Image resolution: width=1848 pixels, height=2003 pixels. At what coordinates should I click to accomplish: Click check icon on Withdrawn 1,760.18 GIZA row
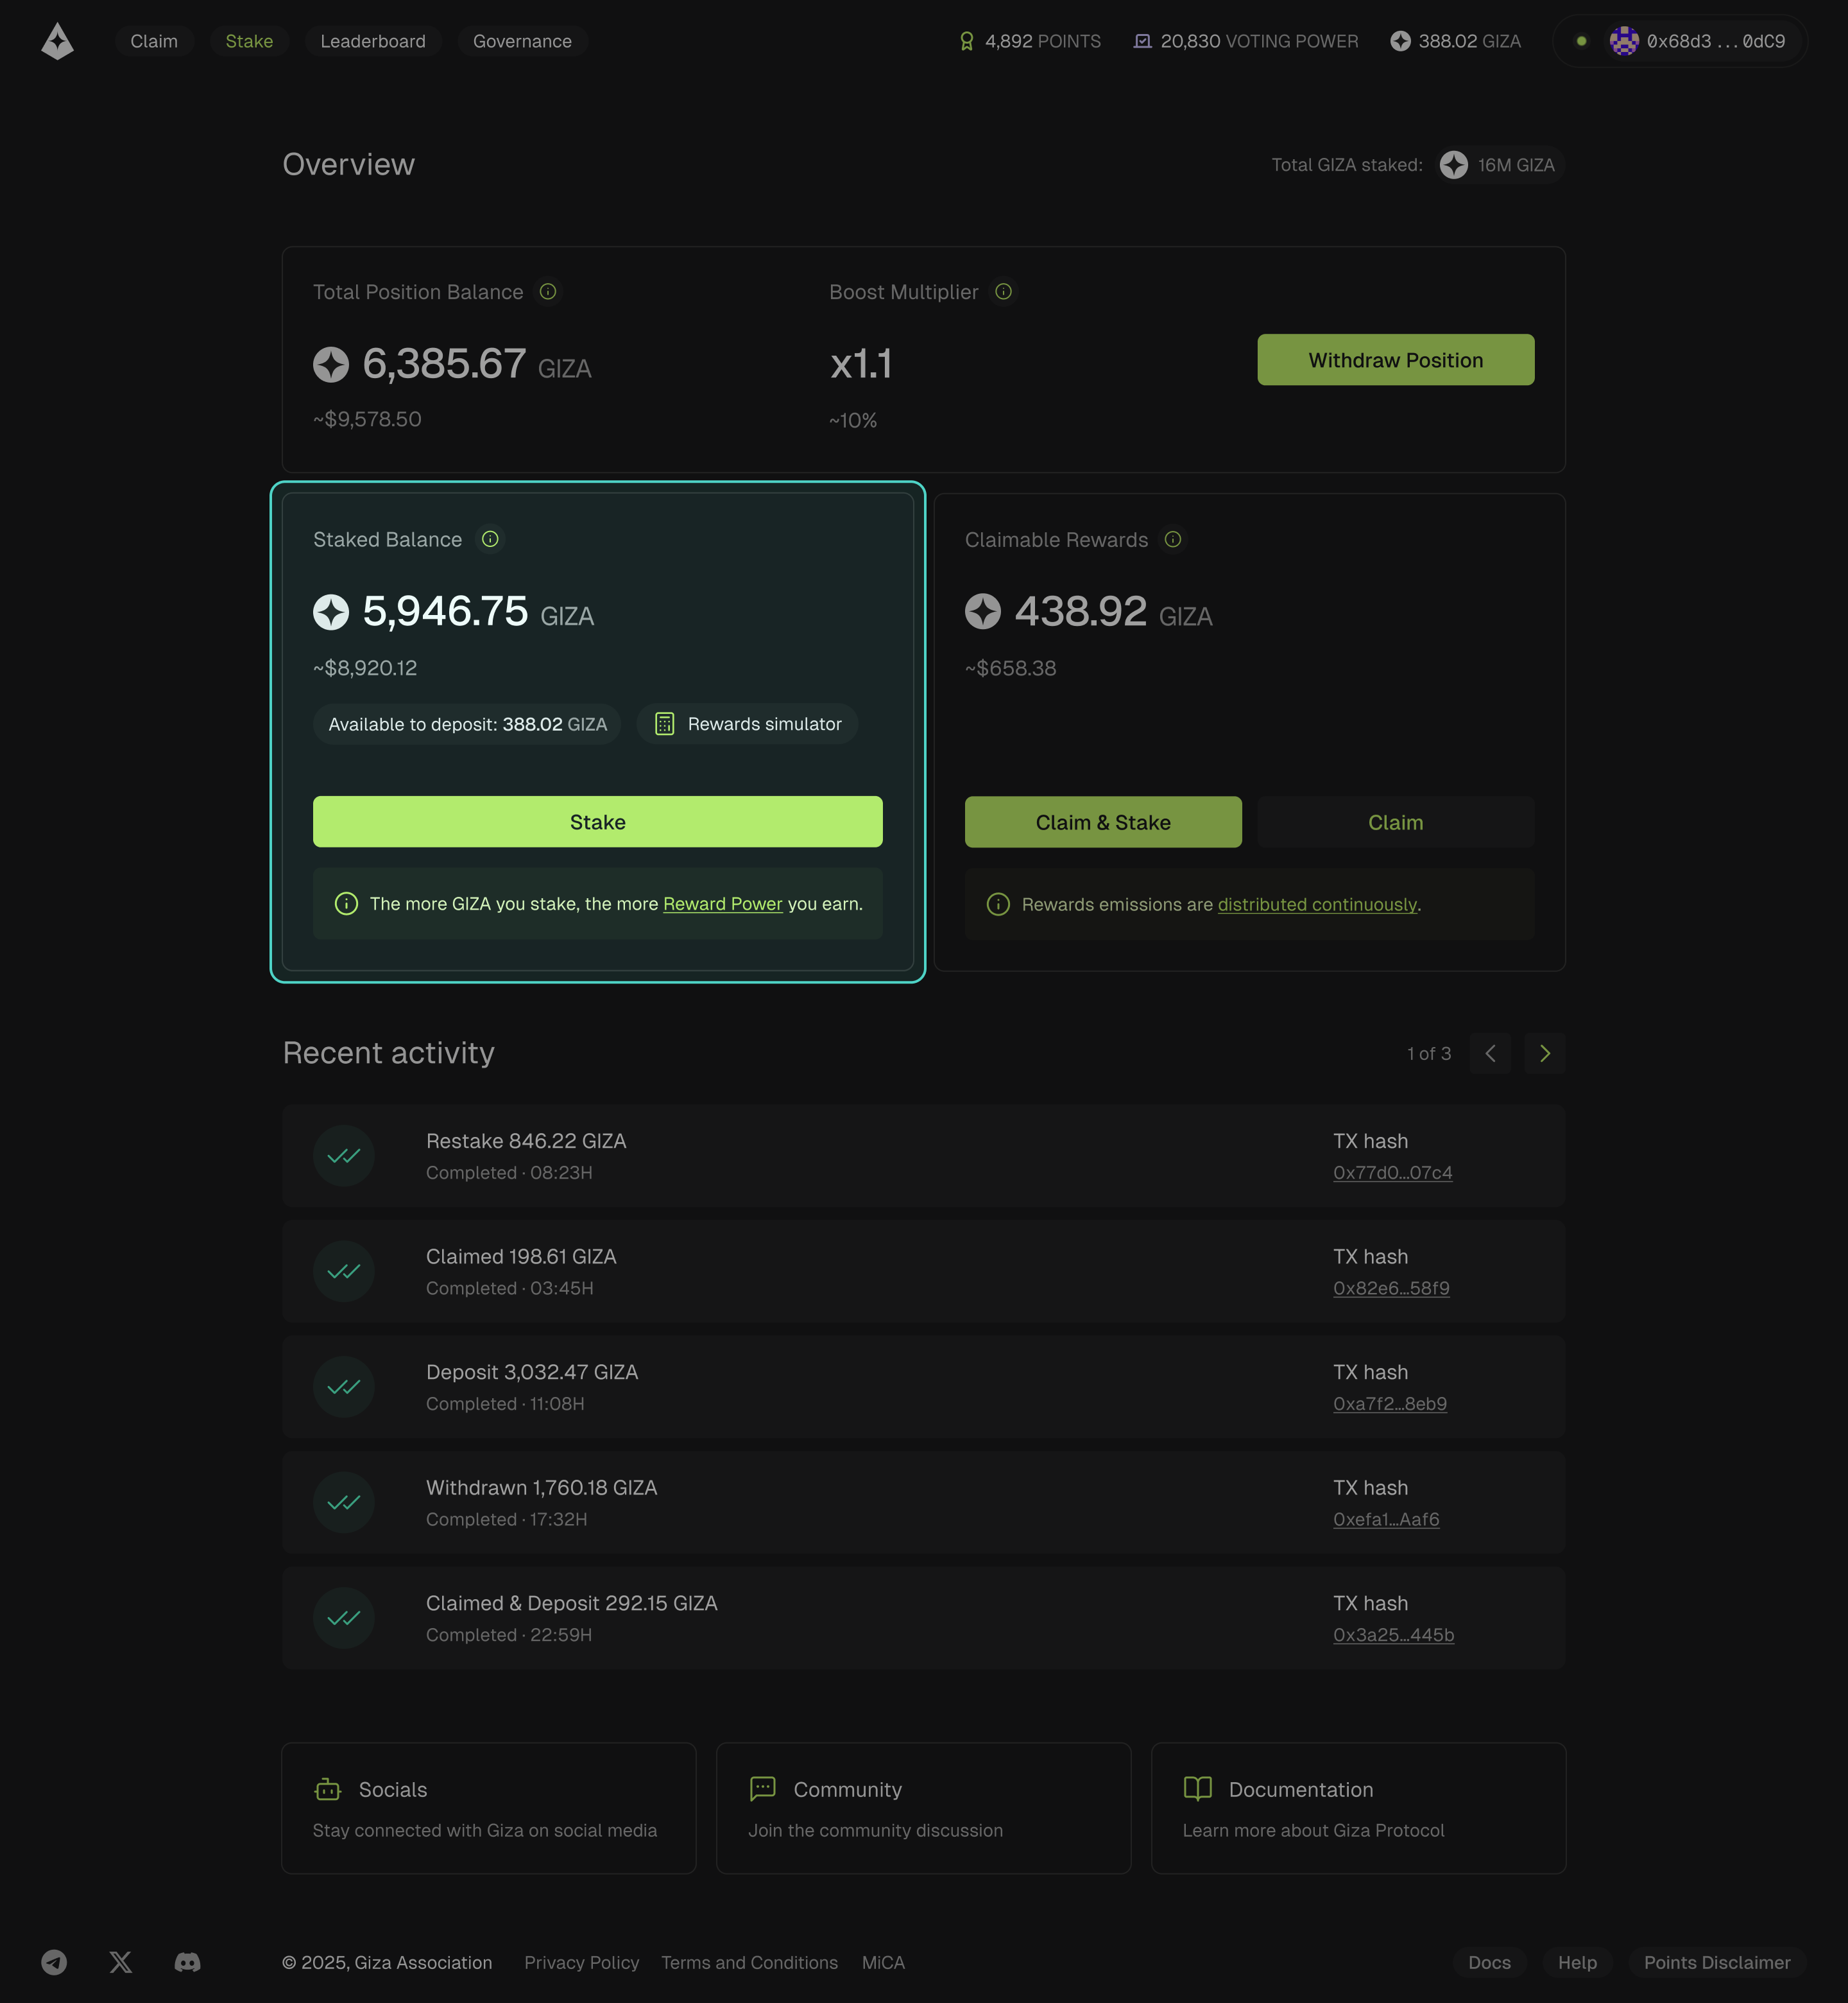(344, 1503)
